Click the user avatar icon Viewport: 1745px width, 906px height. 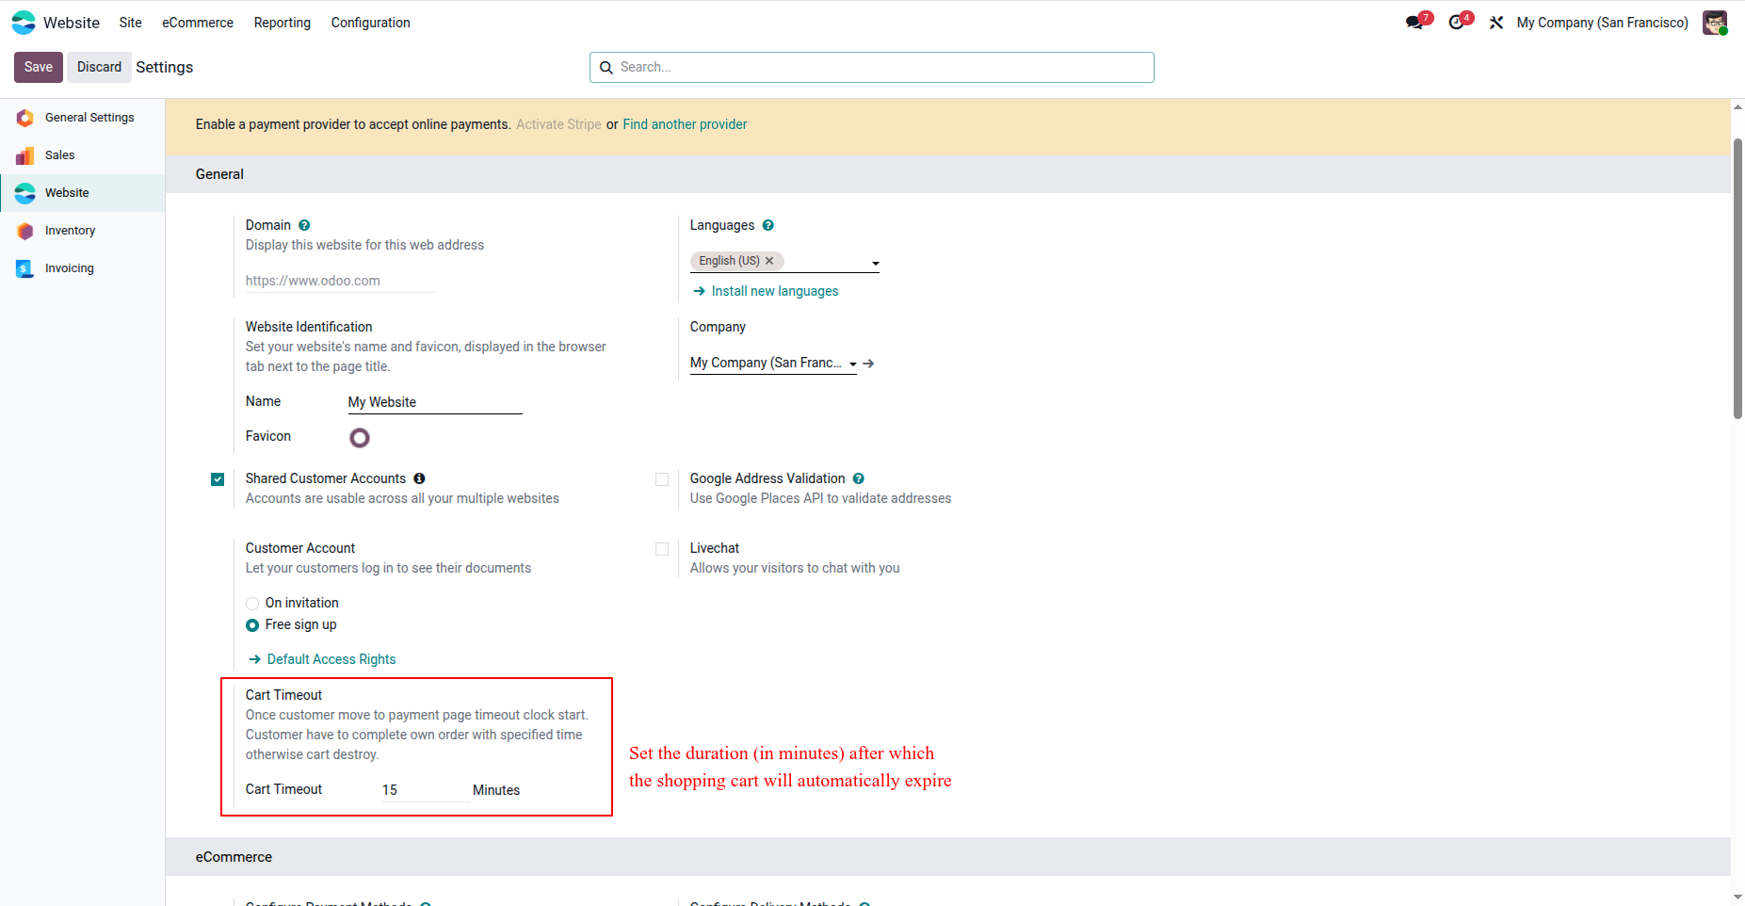[x=1715, y=23]
